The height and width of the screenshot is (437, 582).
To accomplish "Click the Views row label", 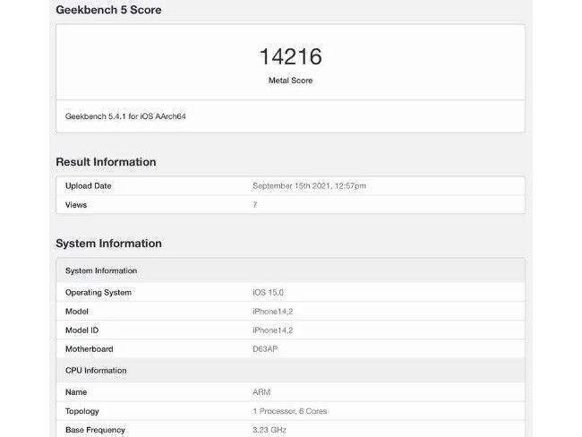I will 76,205.
